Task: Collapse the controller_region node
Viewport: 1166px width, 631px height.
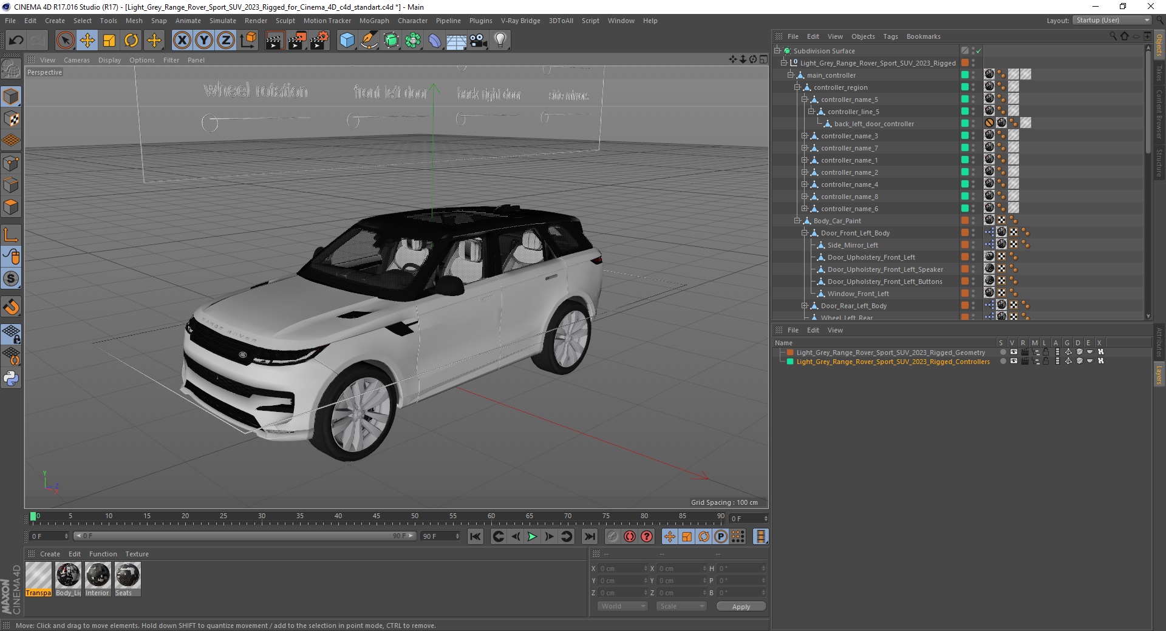Action: 797,87
